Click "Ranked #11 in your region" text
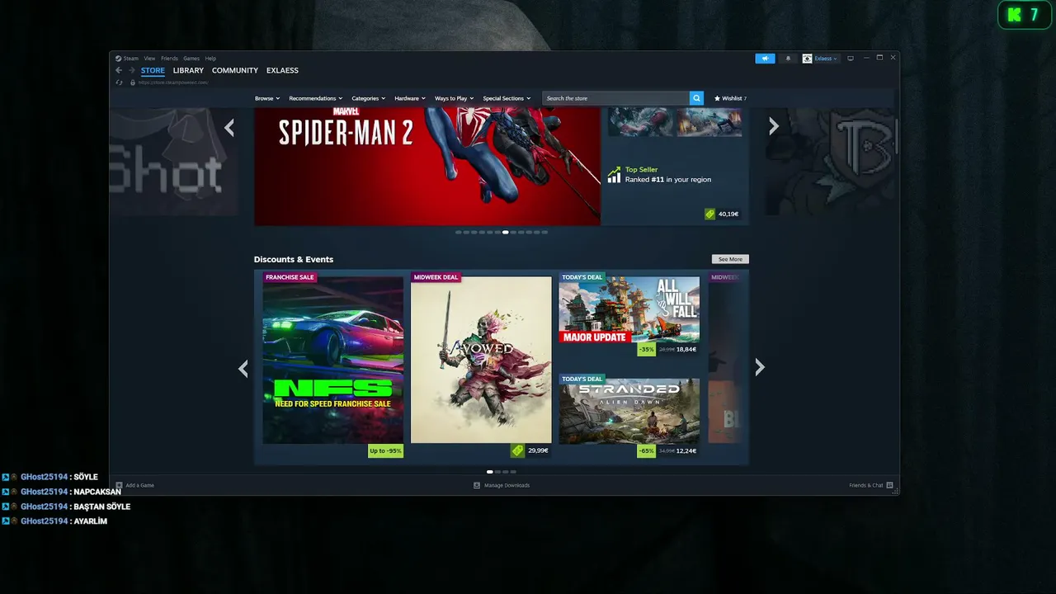Viewport: 1056px width, 594px height. point(668,180)
